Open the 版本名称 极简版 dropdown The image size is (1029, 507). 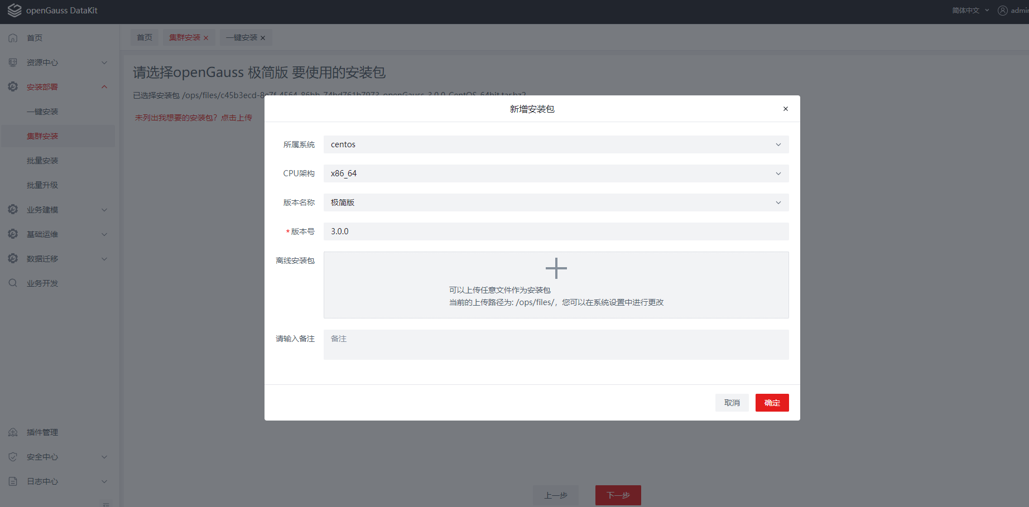tap(555, 202)
